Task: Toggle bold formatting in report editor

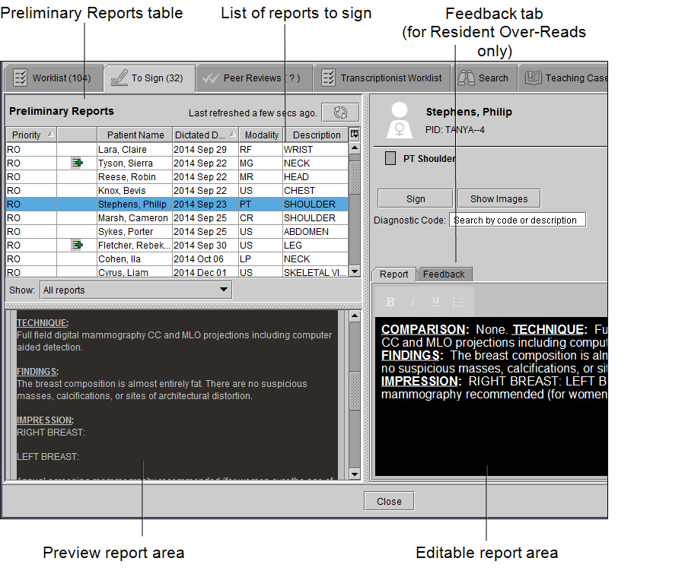Action: (x=390, y=302)
